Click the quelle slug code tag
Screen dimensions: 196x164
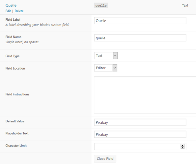tap(101, 6)
